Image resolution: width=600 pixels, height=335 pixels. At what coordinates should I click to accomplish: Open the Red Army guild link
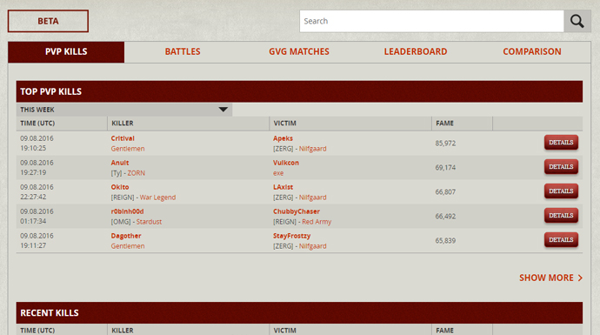pyautogui.click(x=317, y=222)
